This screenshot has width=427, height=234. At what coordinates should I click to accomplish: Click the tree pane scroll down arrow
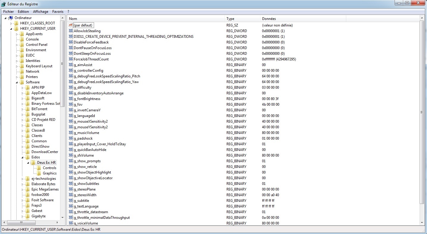62,217
